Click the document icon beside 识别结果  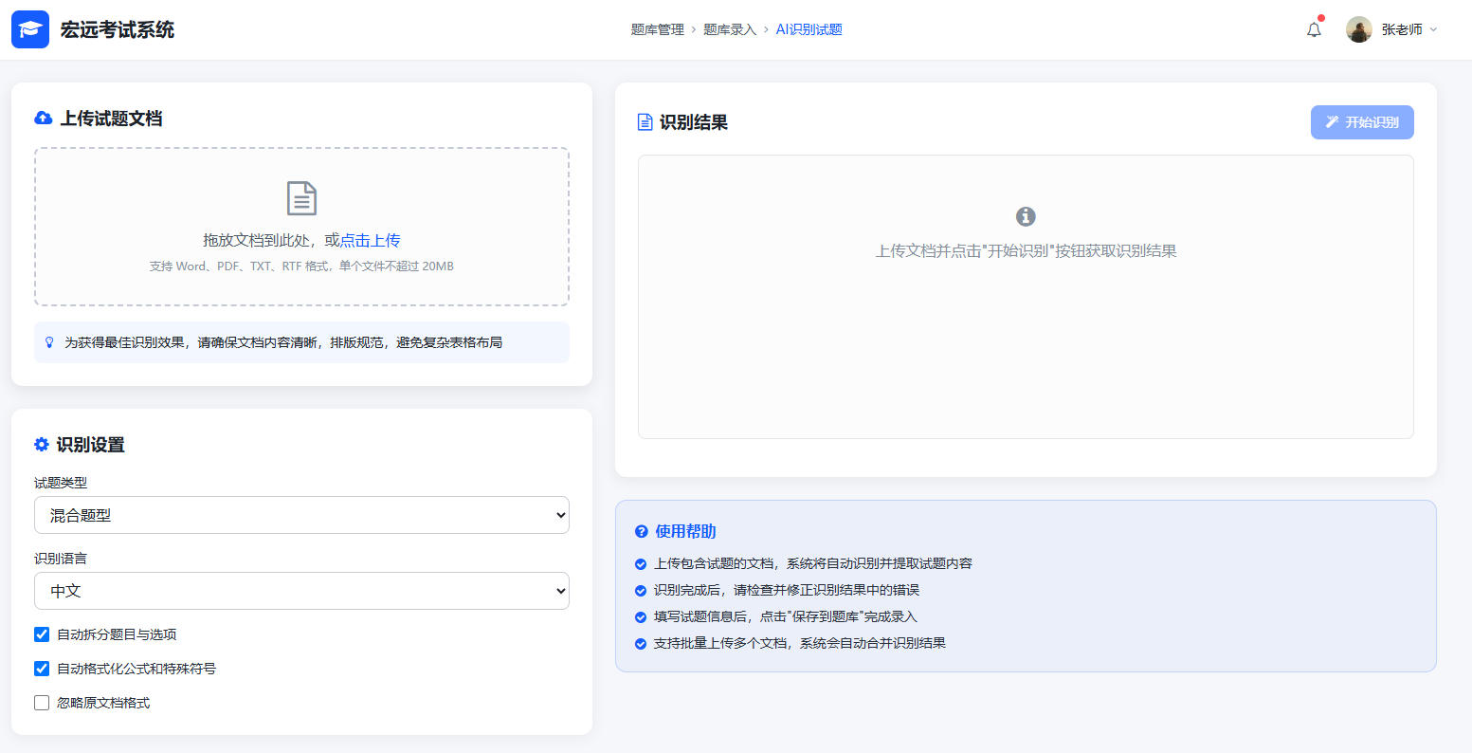click(645, 122)
